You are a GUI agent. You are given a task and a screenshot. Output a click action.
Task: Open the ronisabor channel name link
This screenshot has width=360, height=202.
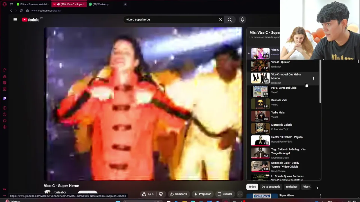click(x=60, y=192)
